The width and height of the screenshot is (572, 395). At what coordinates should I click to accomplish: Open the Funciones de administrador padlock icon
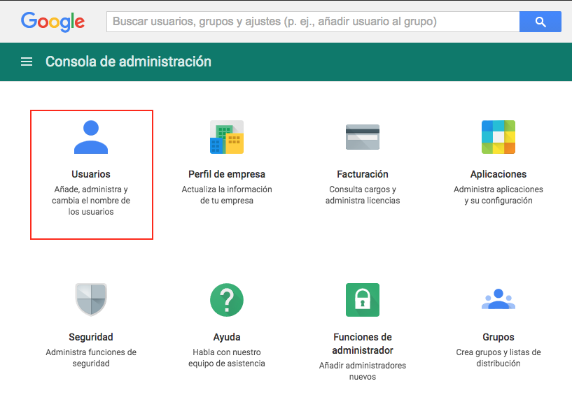point(363,300)
